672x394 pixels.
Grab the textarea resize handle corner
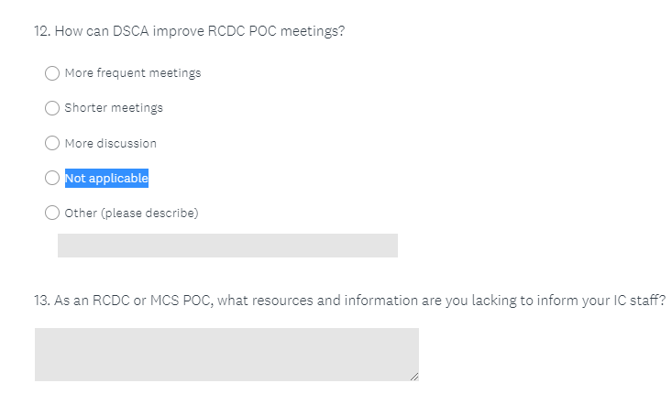pyautogui.click(x=414, y=376)
